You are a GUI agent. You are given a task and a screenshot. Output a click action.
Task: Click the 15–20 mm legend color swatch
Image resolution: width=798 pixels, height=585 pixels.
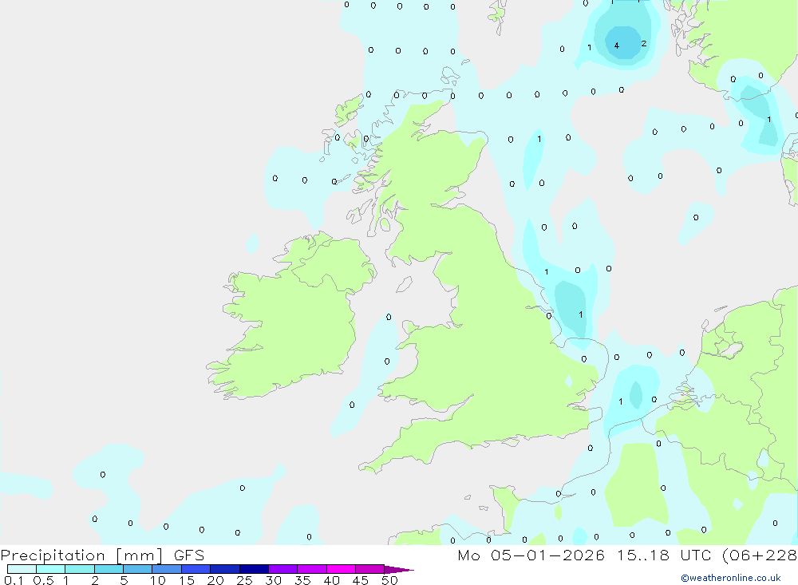coord(196,569)
